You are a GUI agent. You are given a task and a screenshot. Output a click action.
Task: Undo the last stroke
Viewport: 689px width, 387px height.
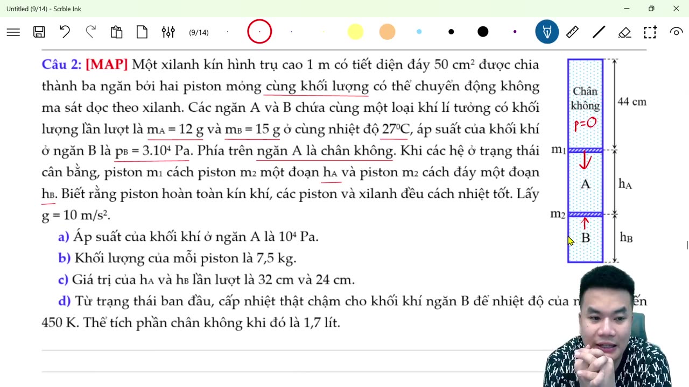click(65, 32)
